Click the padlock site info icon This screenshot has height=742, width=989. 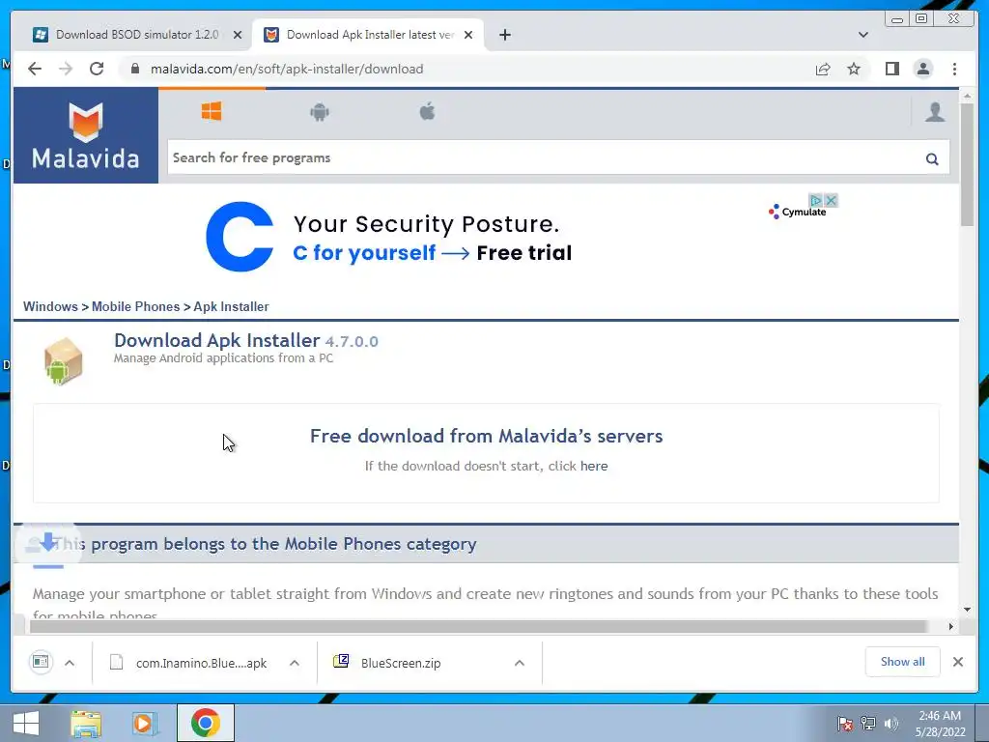134,69
